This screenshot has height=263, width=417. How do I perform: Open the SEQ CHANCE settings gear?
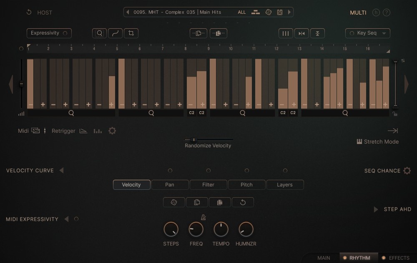pos(407,170)
